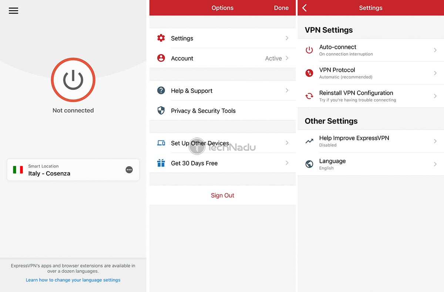
Task: Open the hamburger menu
Action: tap(13, 11)
